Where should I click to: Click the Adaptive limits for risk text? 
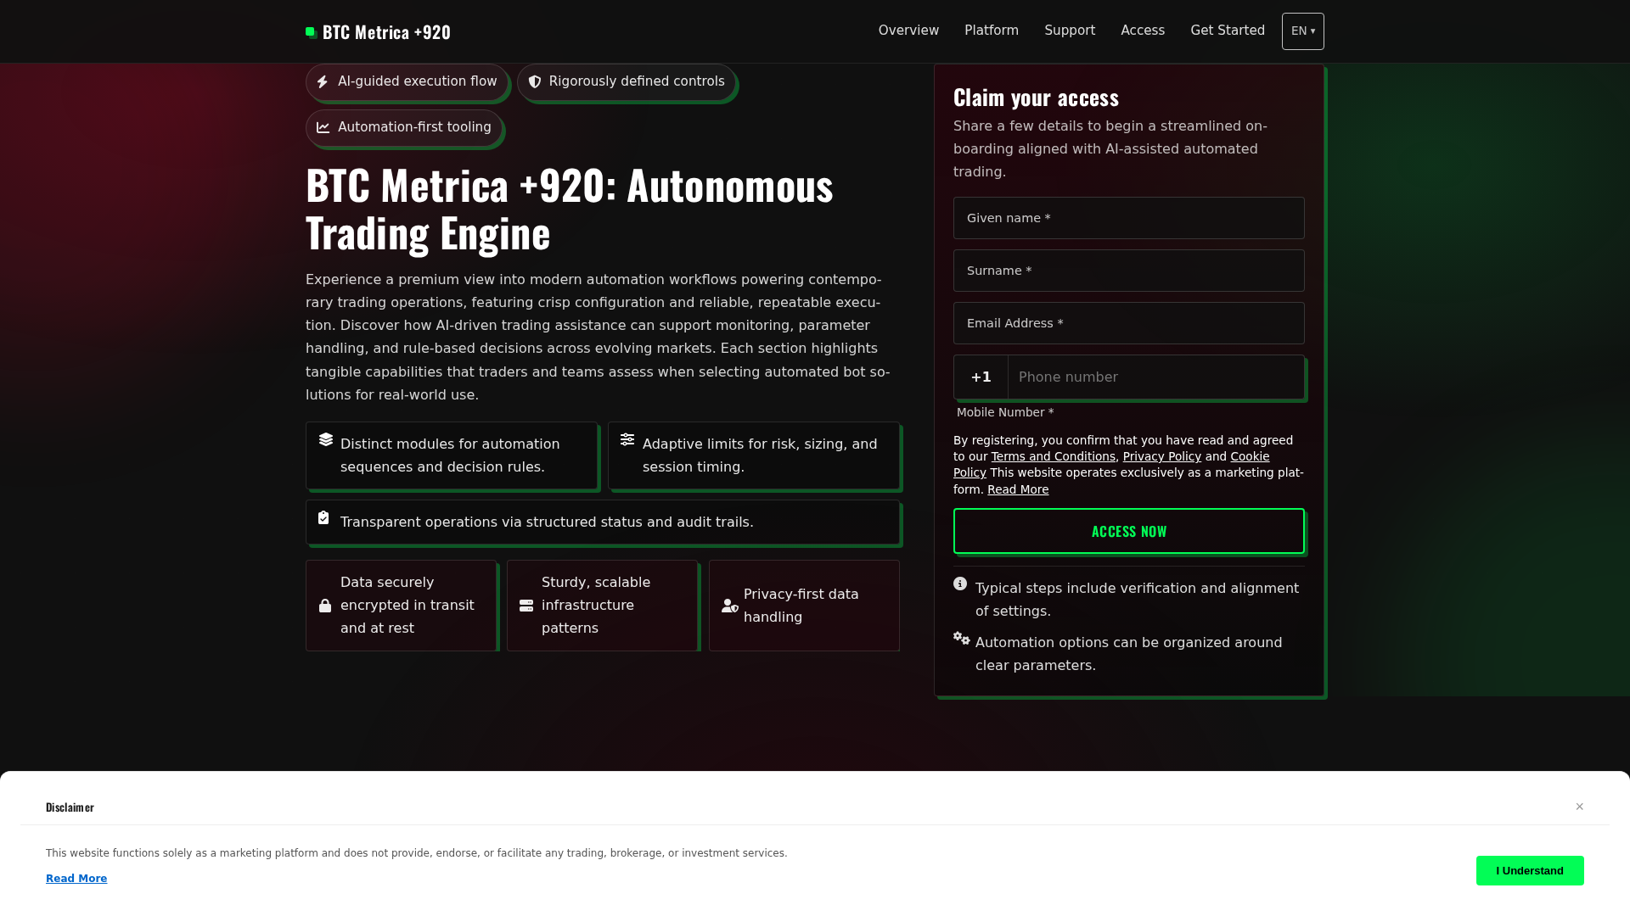click(760, 455)
